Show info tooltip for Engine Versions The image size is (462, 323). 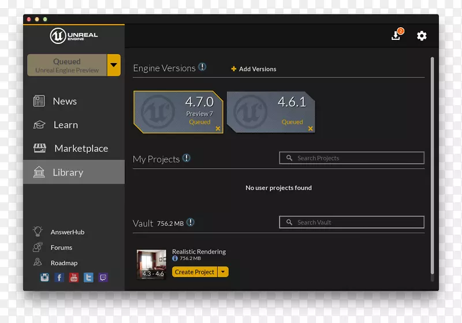click(x=202, y=67)
